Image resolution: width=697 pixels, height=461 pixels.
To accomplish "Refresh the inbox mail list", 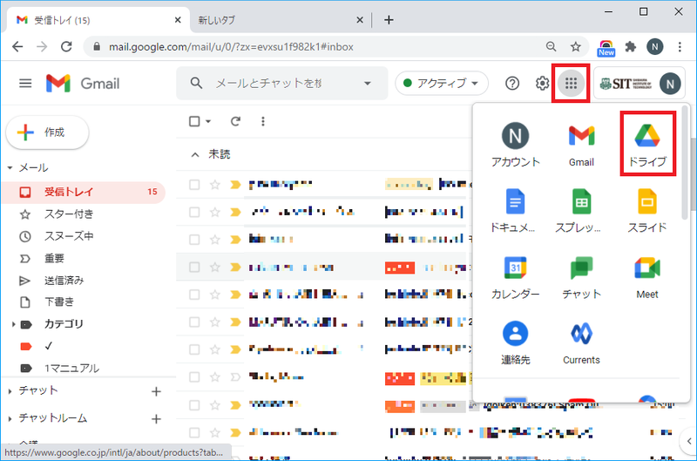I will click(235, 121).
